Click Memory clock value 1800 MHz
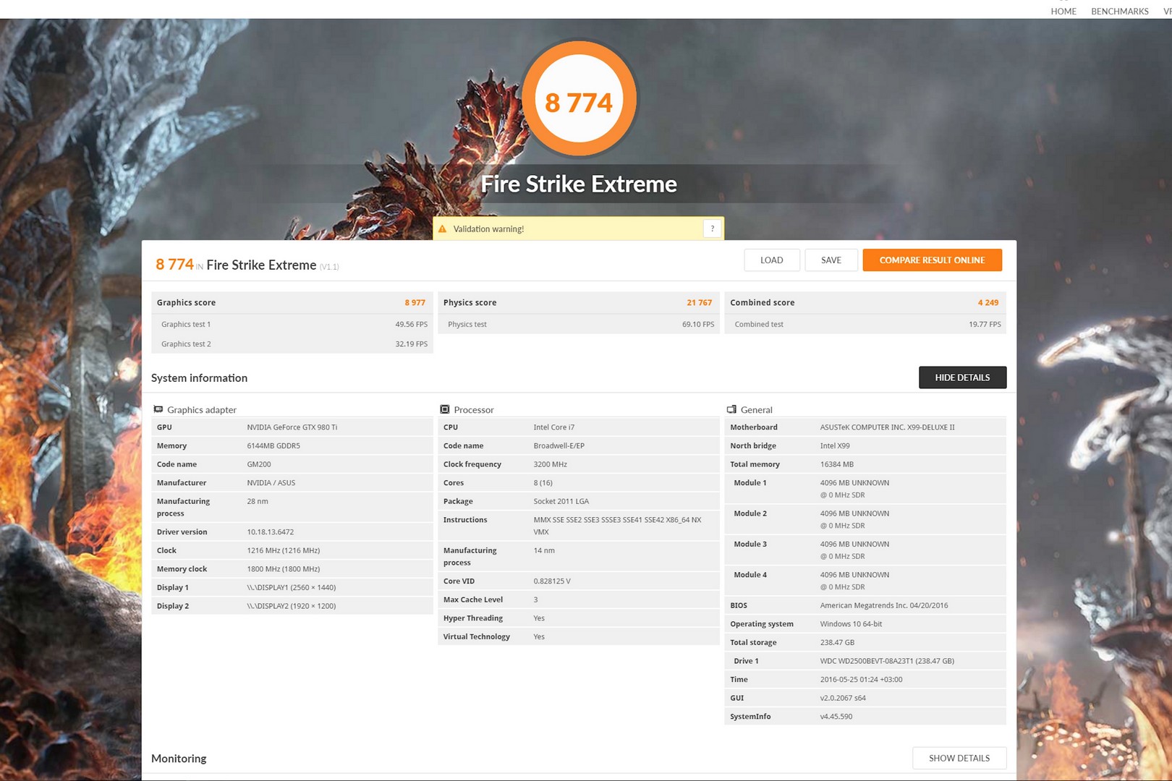The width and height of the screenshot is (1172, 781). [284, 569]
